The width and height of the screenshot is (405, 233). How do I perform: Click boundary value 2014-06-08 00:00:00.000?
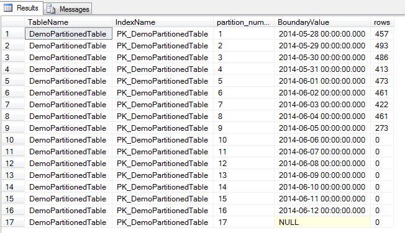click(322, 164)
